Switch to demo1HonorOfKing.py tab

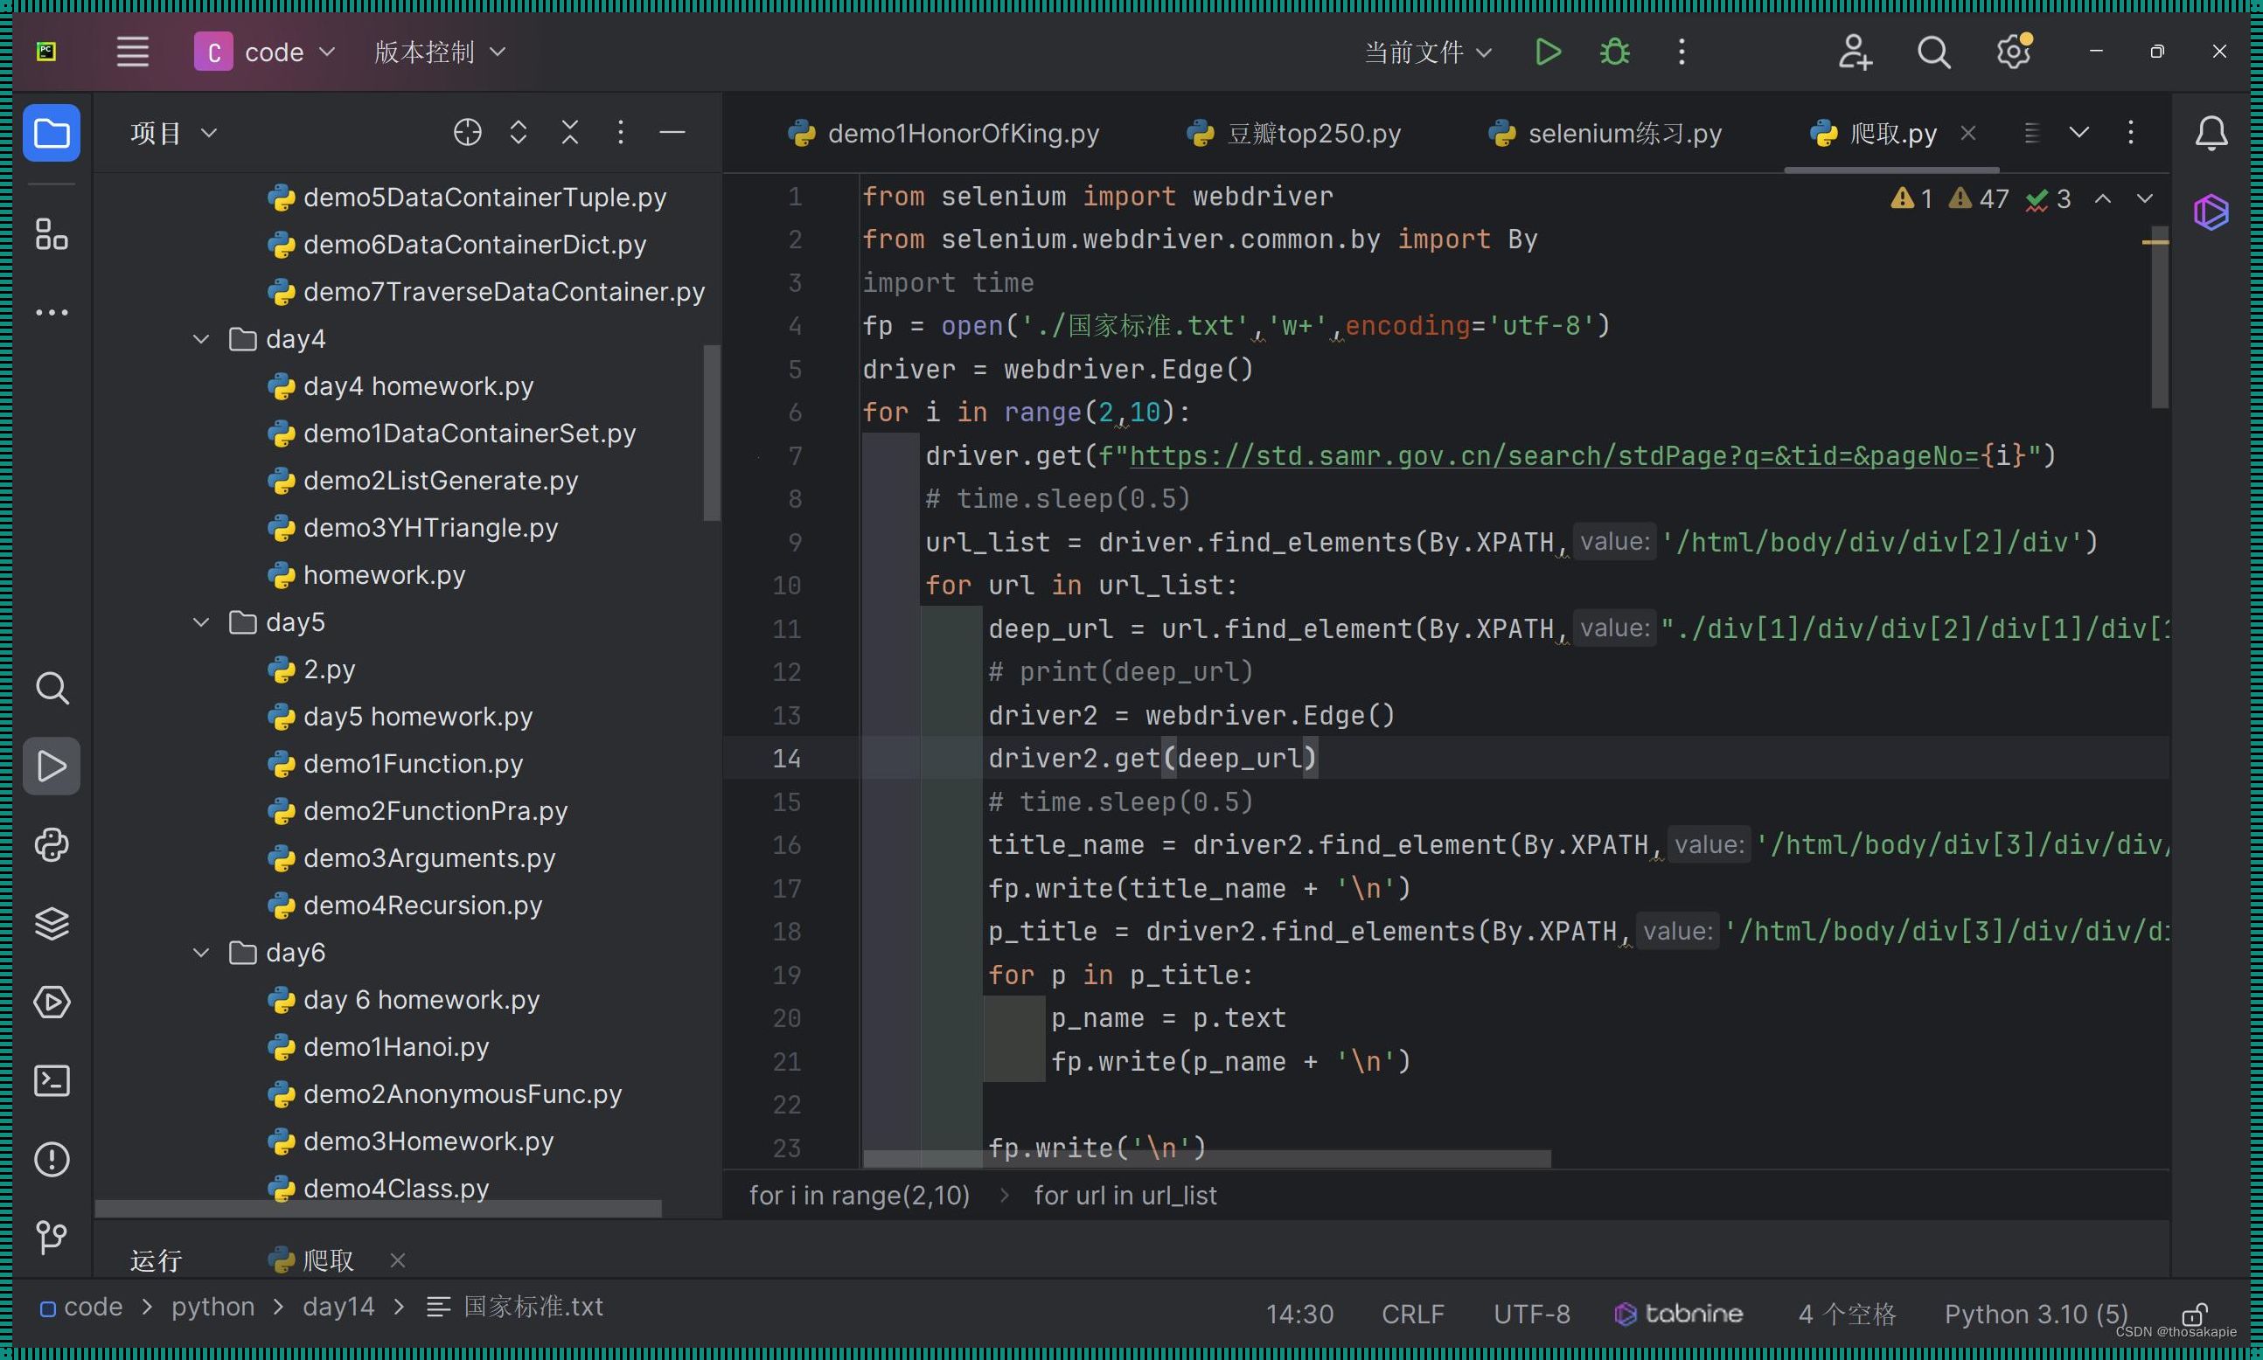[944, 134]
